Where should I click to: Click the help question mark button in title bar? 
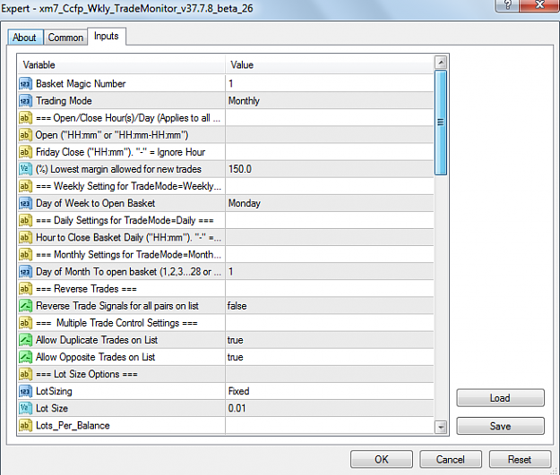click(507, 4)
